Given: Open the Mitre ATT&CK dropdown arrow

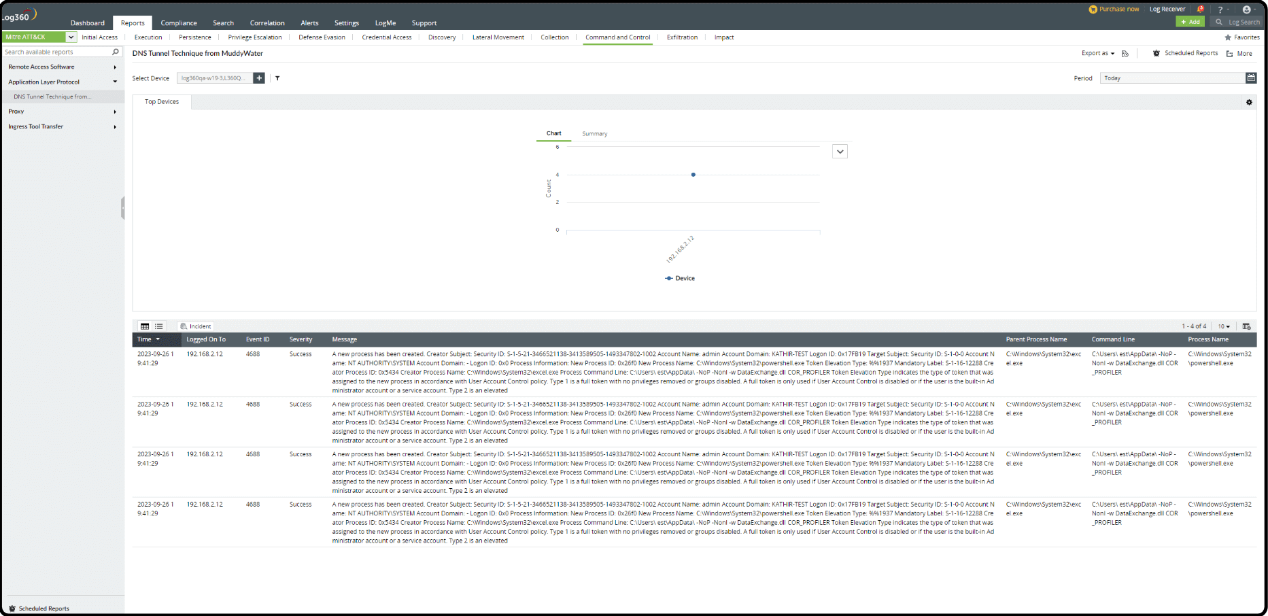Looking at the screenshot, I should (x=71, y=37).
